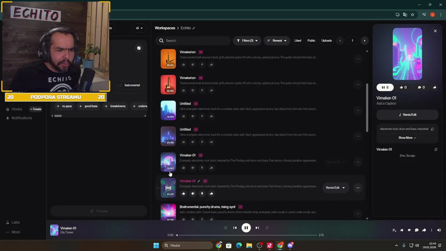This screenshot has height=251, width=446.
Task: Toggle the Liked filter
Action: [x=298, y=40]
